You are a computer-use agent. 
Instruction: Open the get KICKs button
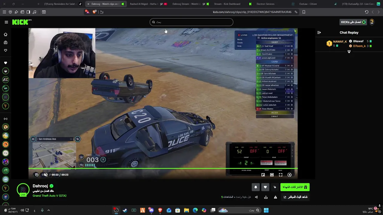[353, 22]
